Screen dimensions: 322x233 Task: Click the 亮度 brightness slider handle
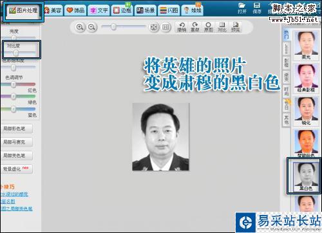(x=14, y=38)
